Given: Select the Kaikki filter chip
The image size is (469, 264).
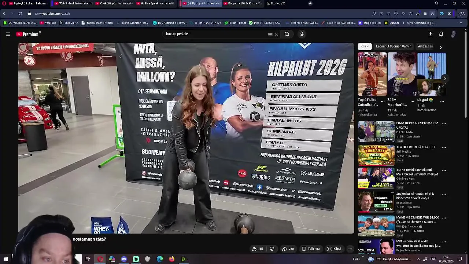Looking at the screenshot, I should 365,47.
